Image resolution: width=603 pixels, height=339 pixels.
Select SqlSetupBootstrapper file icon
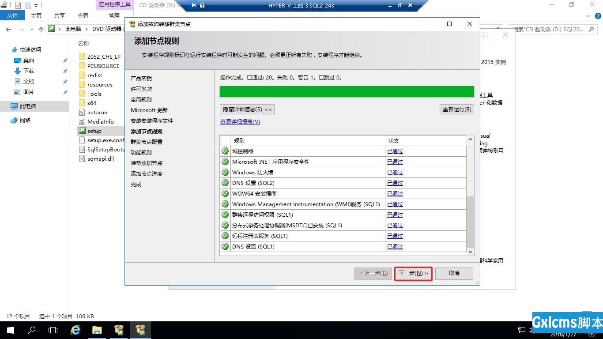pyautogui.click(x=82, y=149)
